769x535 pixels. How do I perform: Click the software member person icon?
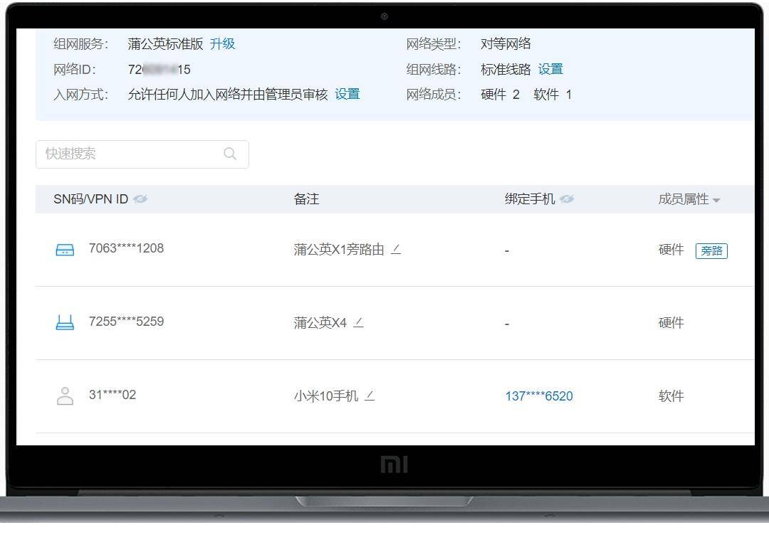pyautogui.click(x=64, y=395)
